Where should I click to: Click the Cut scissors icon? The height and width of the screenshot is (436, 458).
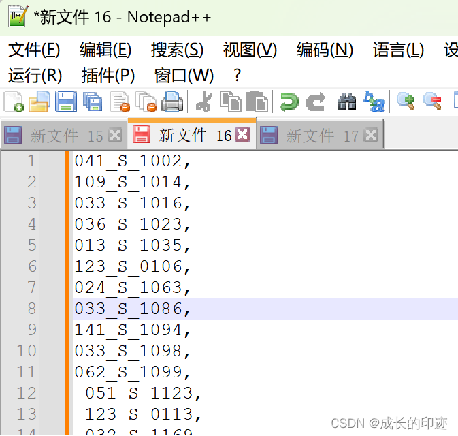coord(203,102)
